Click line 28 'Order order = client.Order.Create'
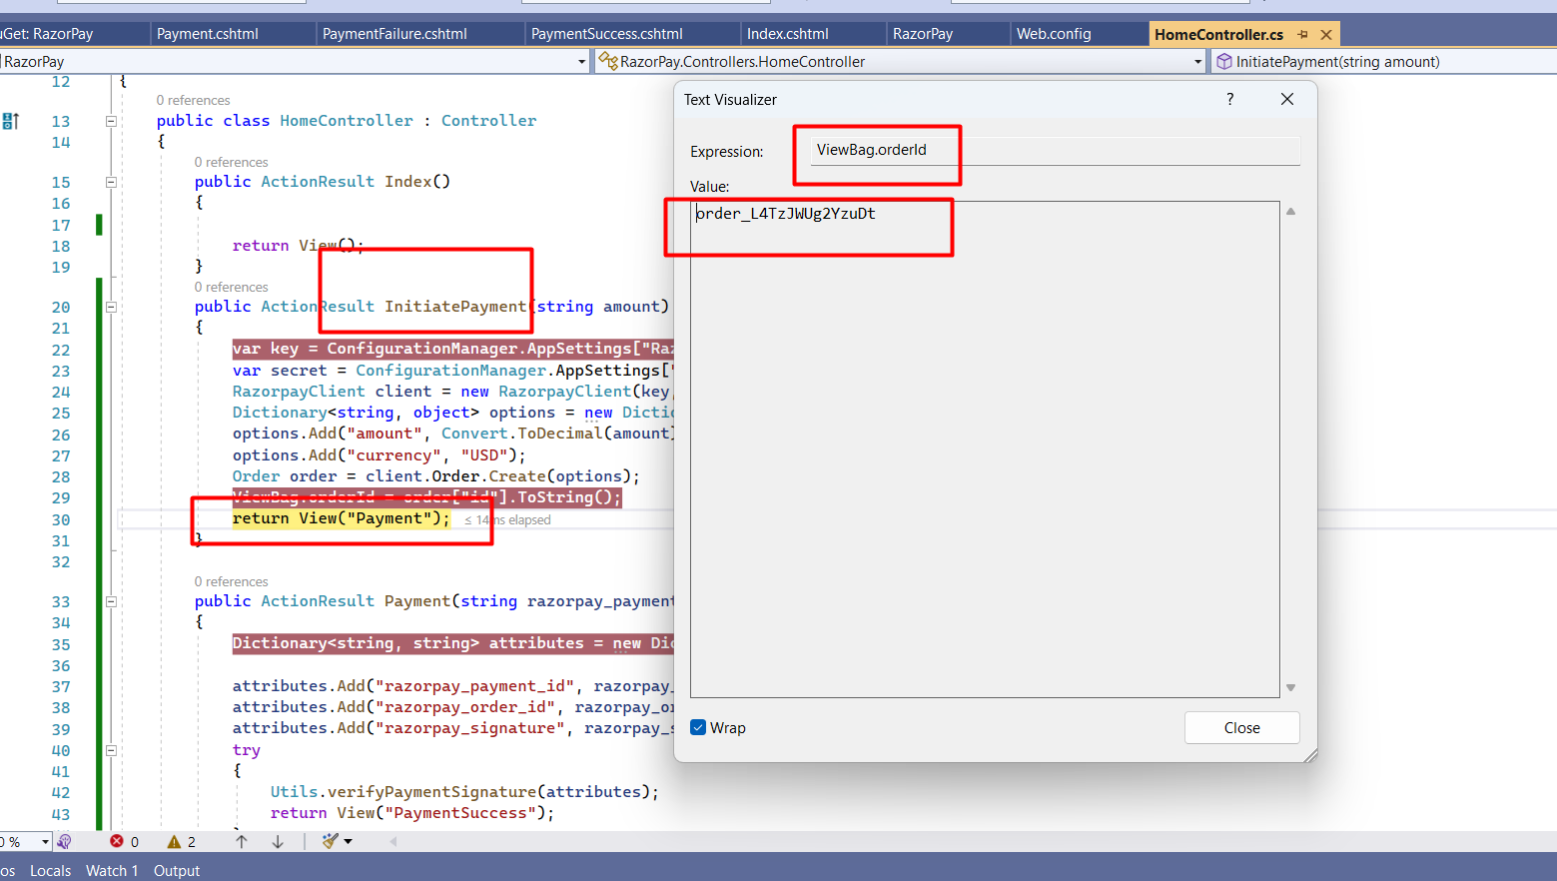Viewport: 1557px width, 881px height. [x=435, y=476]
